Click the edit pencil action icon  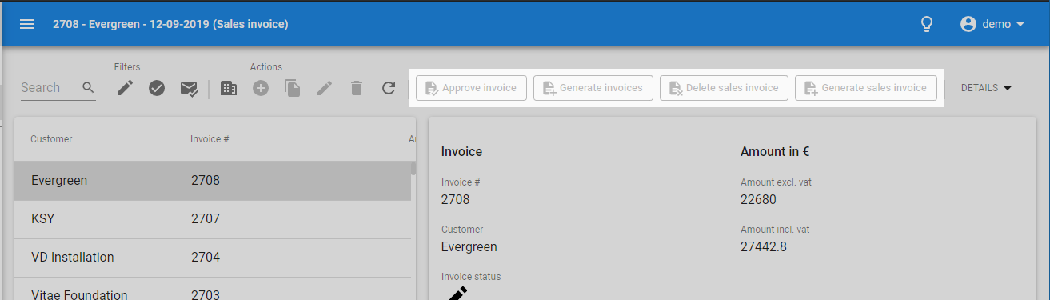[325, 88]
